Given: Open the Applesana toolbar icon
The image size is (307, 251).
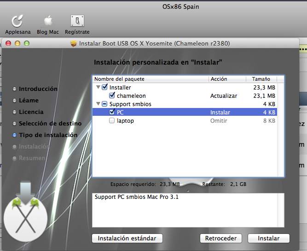Looking at the screenshot, I should tap(17, 21).
